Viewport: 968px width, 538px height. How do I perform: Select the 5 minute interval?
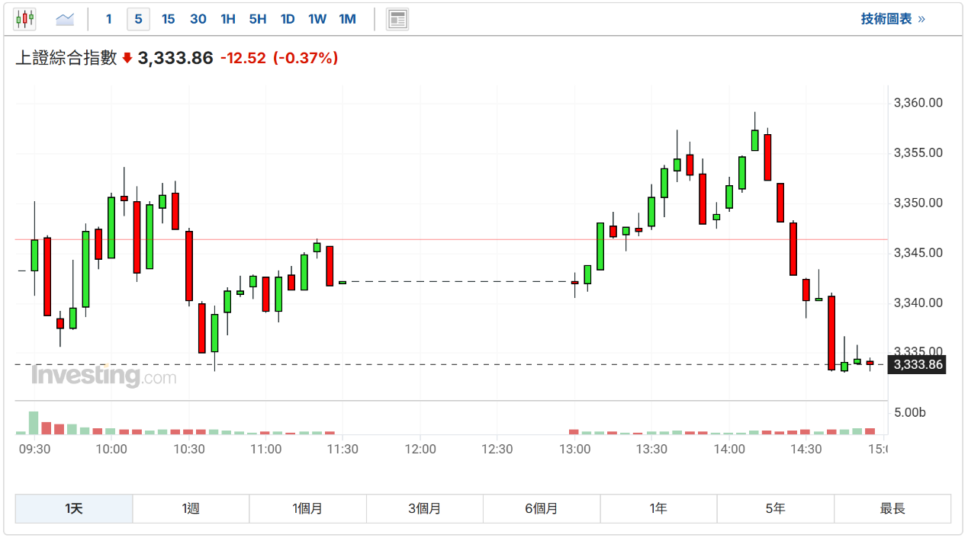click(138, 19)
